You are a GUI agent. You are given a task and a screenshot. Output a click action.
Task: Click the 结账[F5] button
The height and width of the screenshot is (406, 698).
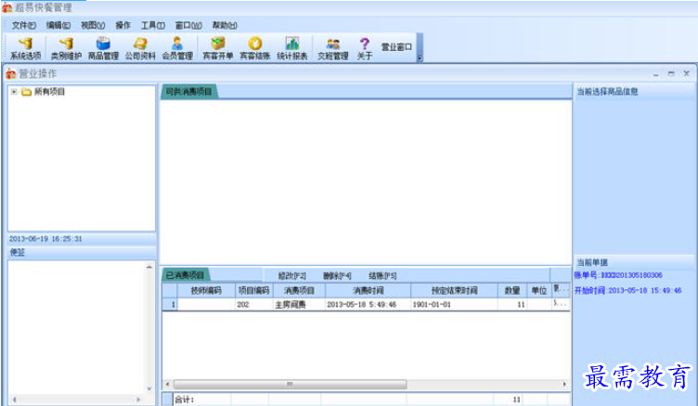click(x=382, y=275)
